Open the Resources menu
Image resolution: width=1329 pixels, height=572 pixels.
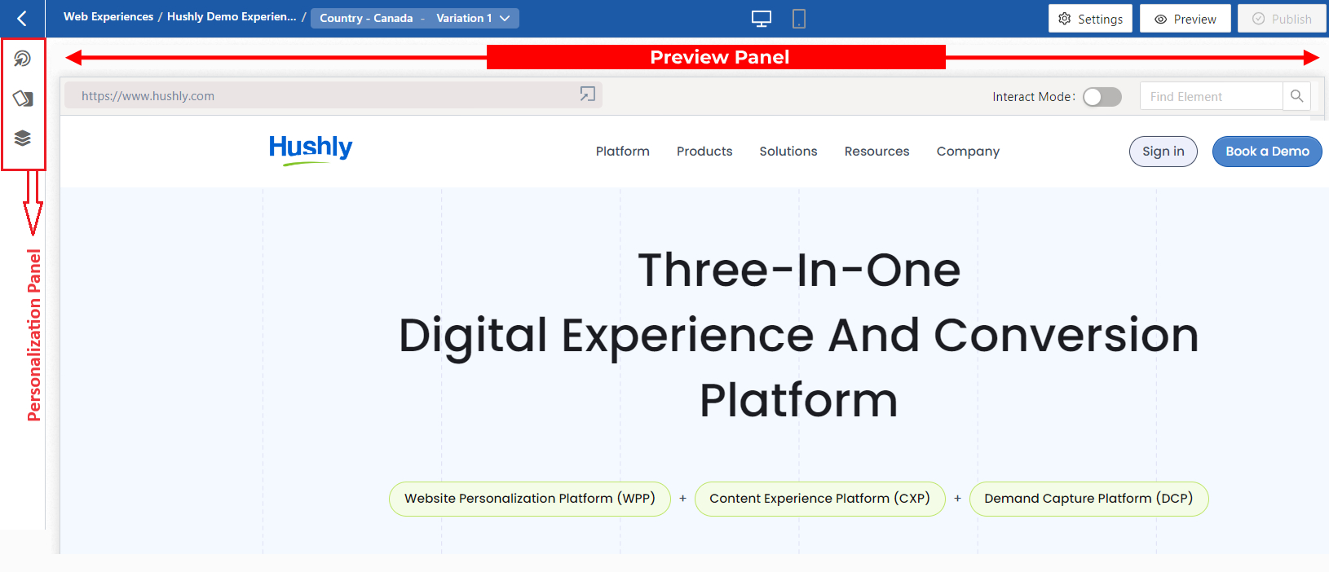tap(877, 152)
